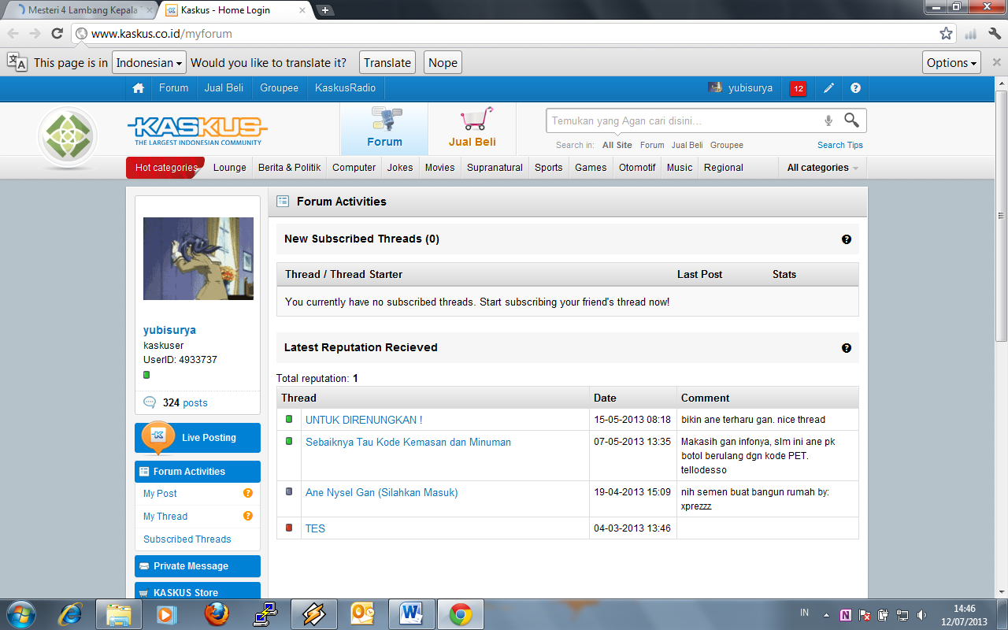This screenshot has width=1008, height=630.
Task: Open Private Message sidebar section
Action: [198, 566]
